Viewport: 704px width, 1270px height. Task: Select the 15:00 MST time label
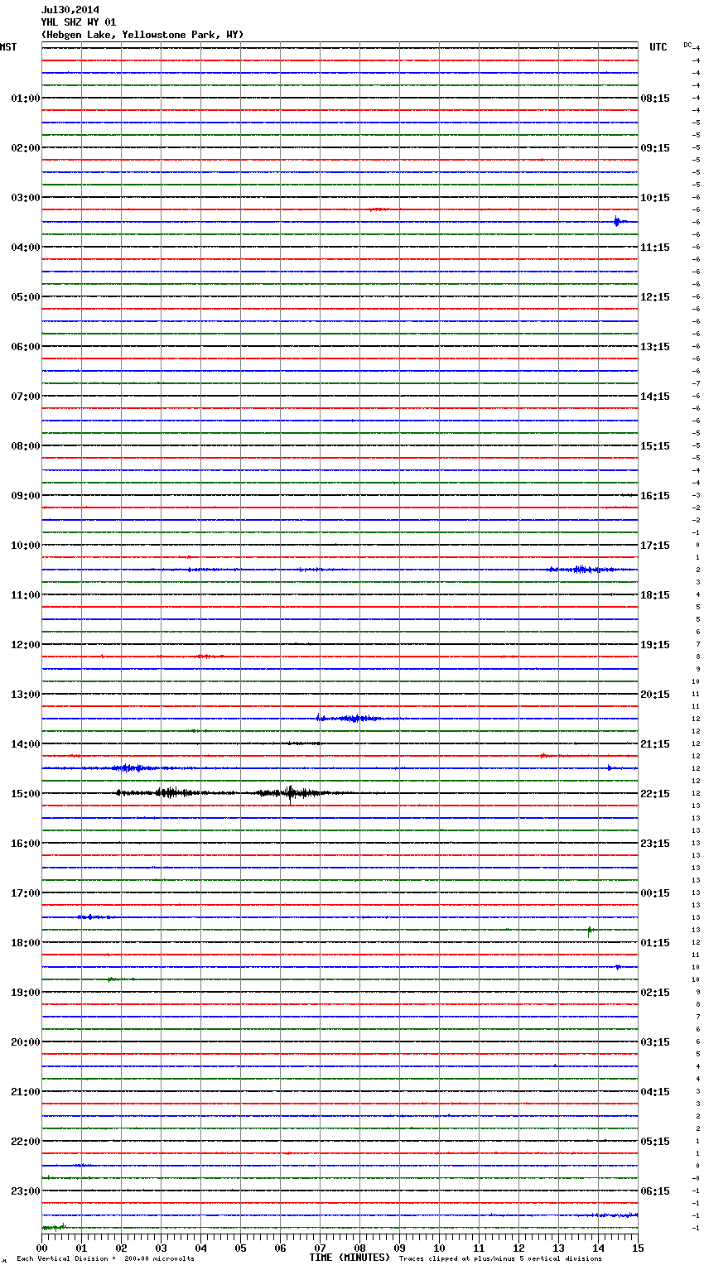pyautogui.click(x=26, y=794)
